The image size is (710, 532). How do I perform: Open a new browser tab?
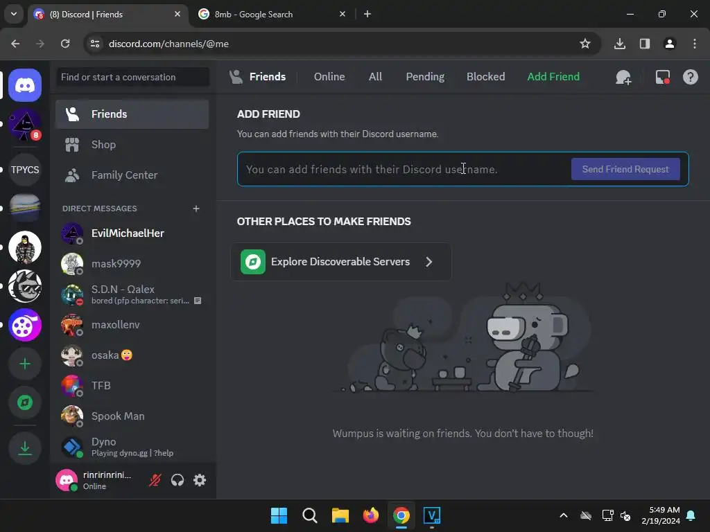tap(367, 14)
